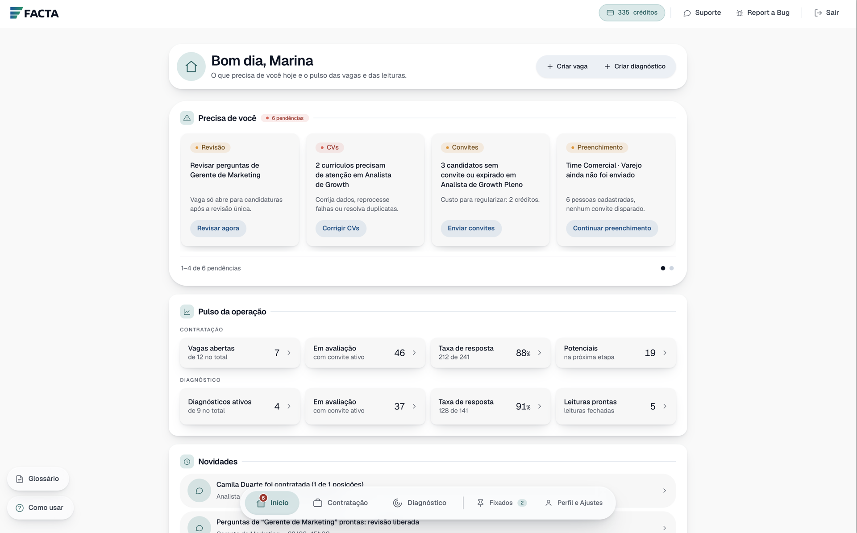
Task: Go to second page dot of pendências
Action: pyautogui.click(x=671, y=268)
